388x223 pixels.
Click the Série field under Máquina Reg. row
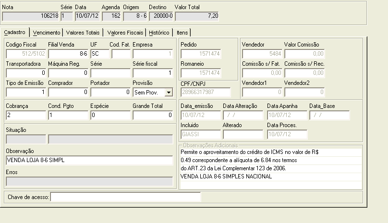tap(110, 73)
